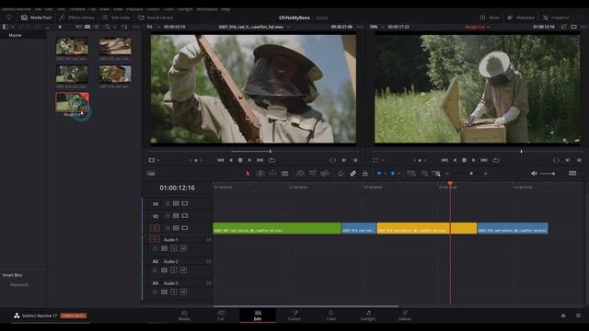Toggle Linked Selection chain icon
Viewport: 589px width, 331px height.
tap(352, 174)
